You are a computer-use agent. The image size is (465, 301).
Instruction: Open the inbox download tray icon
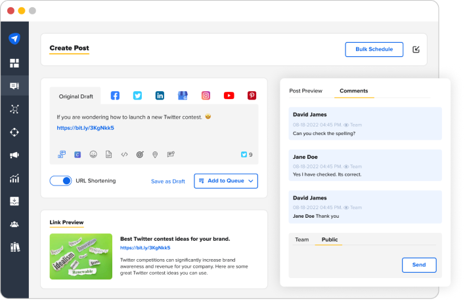click(14, 201)
